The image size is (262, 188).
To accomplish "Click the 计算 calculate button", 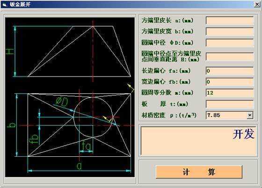I will [x=199, y=172].
